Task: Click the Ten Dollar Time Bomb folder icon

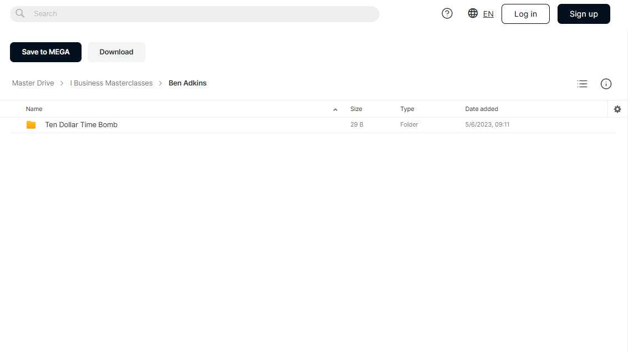Action: coord(31,125)
